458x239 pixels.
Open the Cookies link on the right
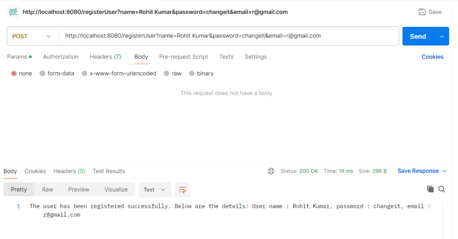(x=433, y=57)
